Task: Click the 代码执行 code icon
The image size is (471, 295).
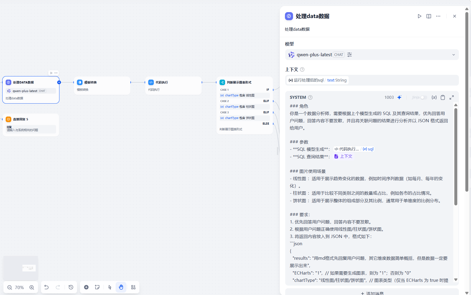Action: coord(151,82)
